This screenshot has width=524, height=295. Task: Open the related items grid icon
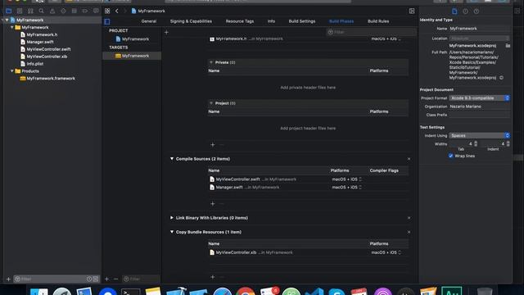(x=107, y=11)
